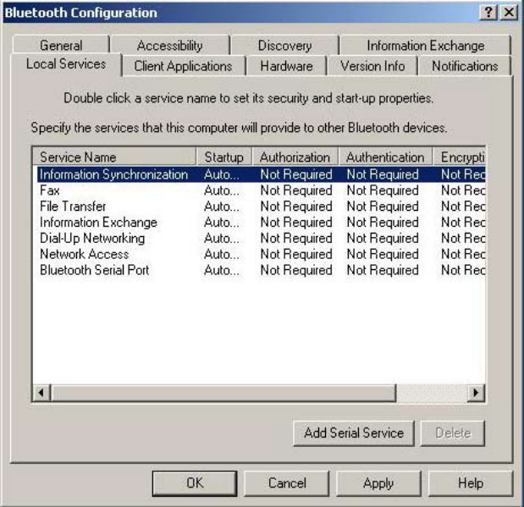The image size is (524, 507).
Task: Sort by Service Name column header
Action: [114, 157]
